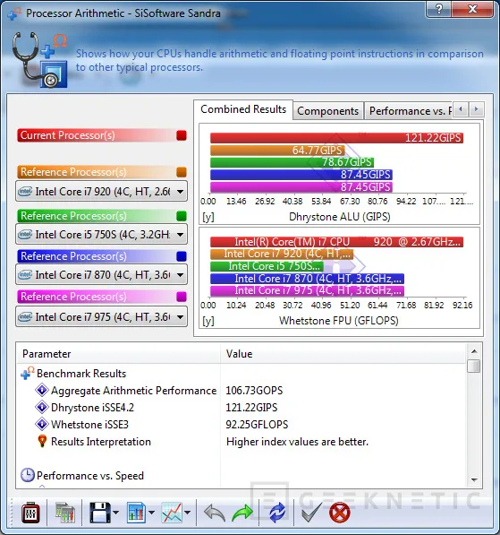Open the Intel Core i7 920 dropdown
Screen dimensions: 500x535
click(x=101, y=192)
